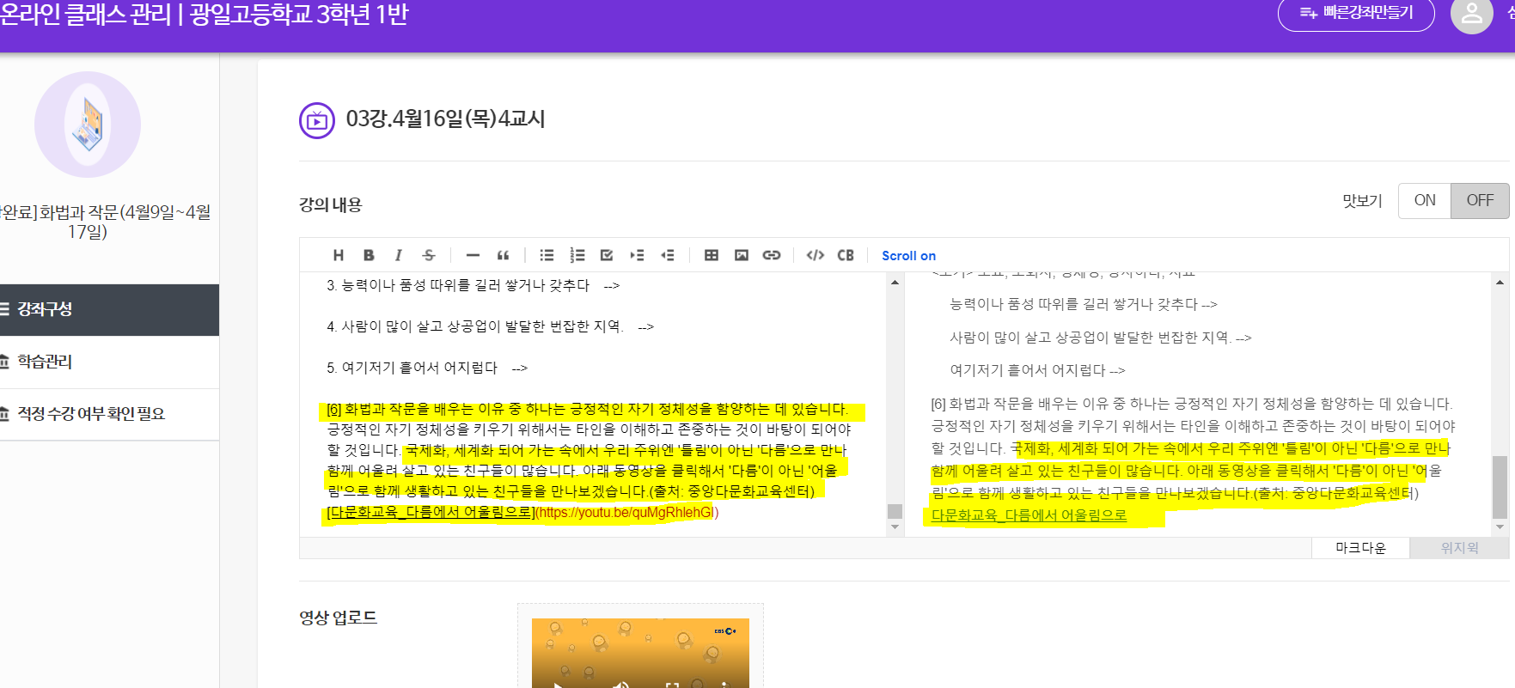Open the uploaded video thumbnail

[x=640, y=653]
